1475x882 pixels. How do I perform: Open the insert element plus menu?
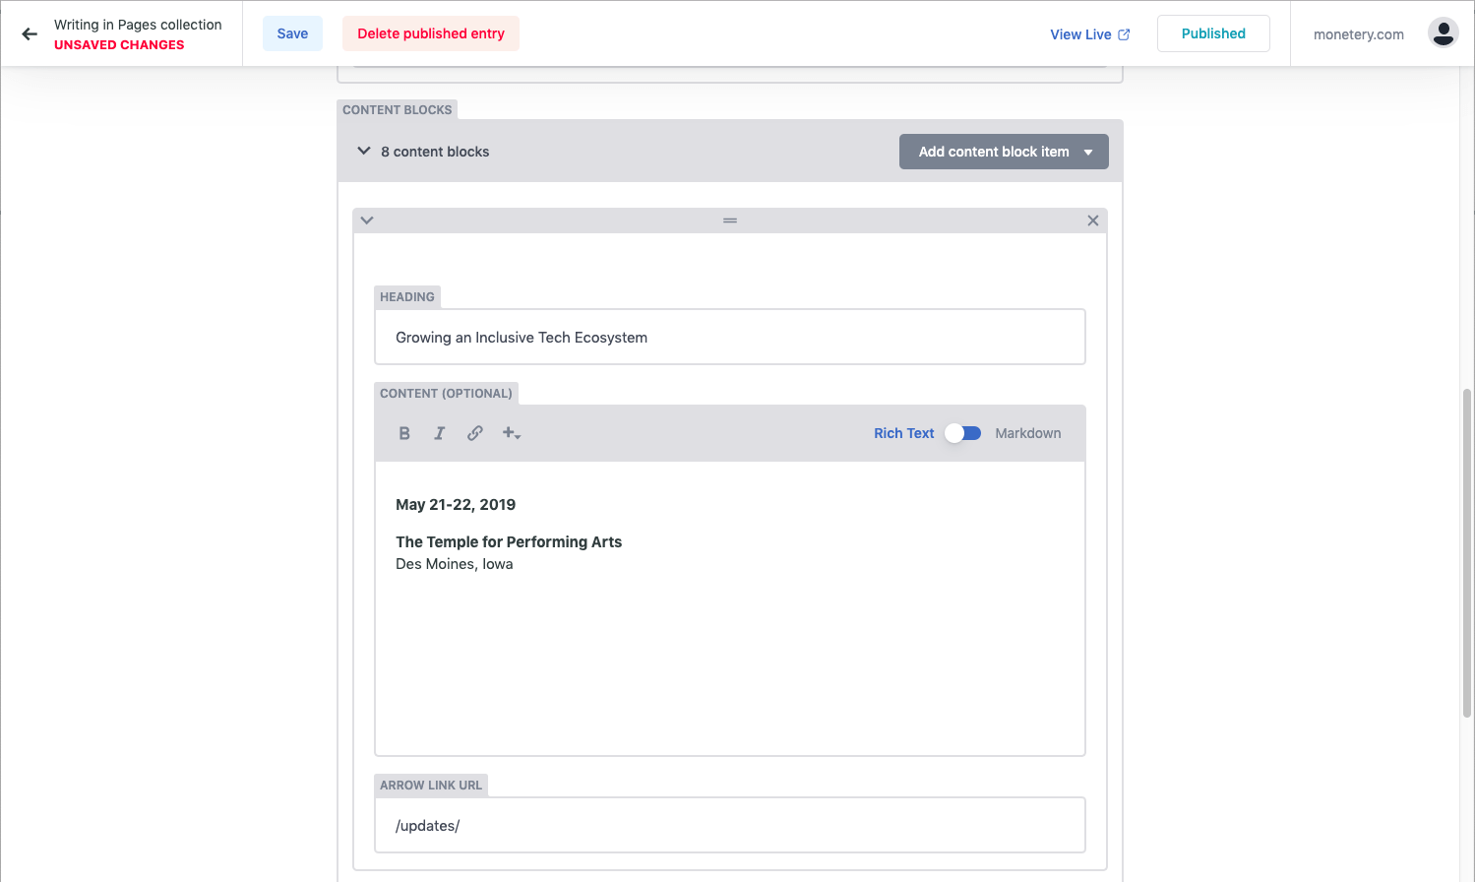(510, 433)
